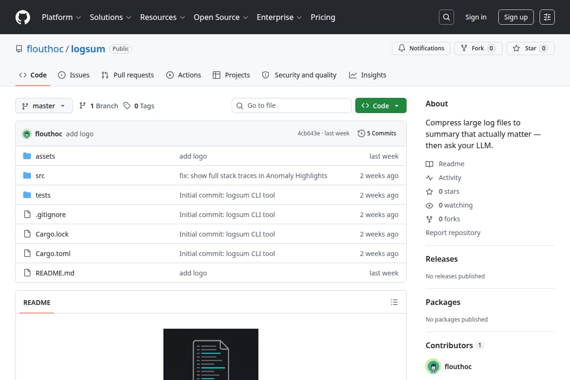This screenshot has height=380, width=570.
Task: Click the .gitignore file icon
Action: [27, 215]
